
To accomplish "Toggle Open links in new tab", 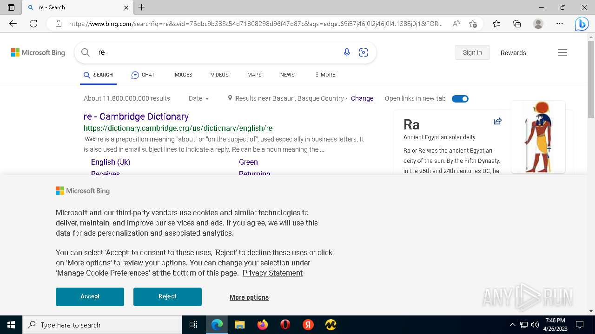I will point(460,98).
